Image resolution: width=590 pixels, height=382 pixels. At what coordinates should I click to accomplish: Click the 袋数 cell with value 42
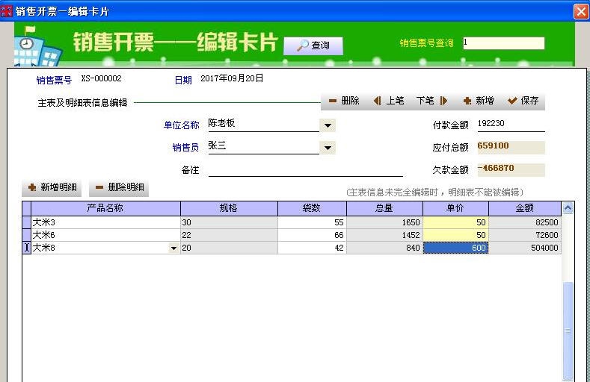(x=312, y=248)
